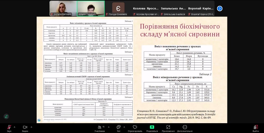Show next participants with the blue arrow
The height and width of the screenshot is (133, 264).
click(220, 9)
